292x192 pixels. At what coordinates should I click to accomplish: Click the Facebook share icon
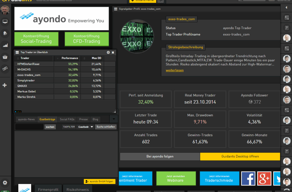[x=248, y=178]
